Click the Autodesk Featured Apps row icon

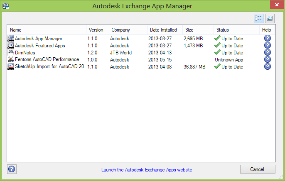click(x=11, y=45)
